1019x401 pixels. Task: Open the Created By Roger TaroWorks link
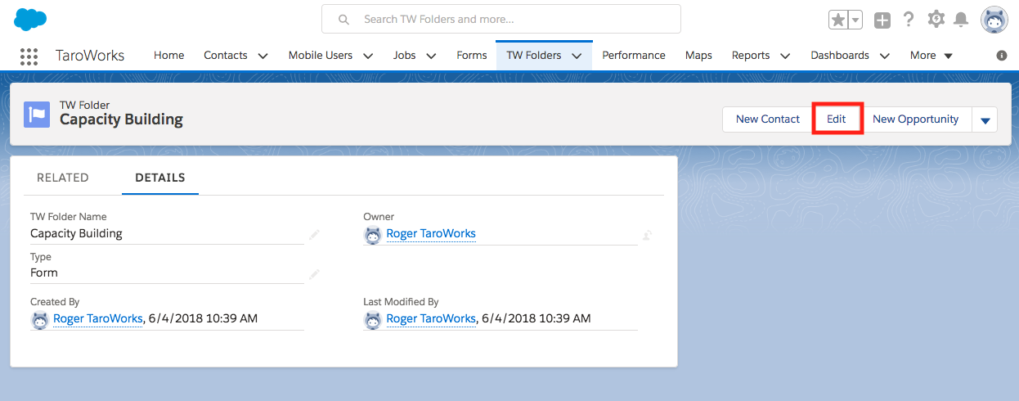98,318
